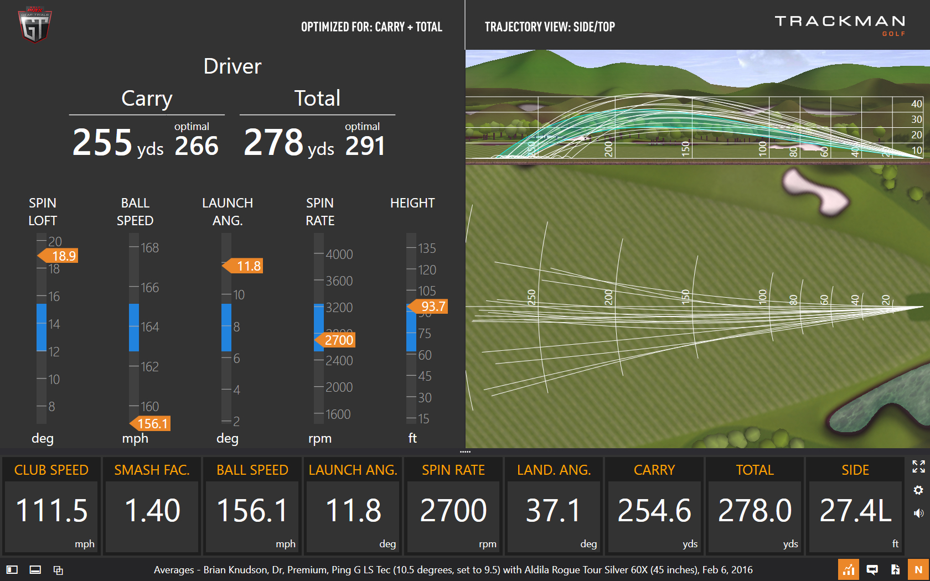Viewport: 930px width, 581px height.
Task: Select the CLUB SPEED data tile
Action: coord(51,505)
